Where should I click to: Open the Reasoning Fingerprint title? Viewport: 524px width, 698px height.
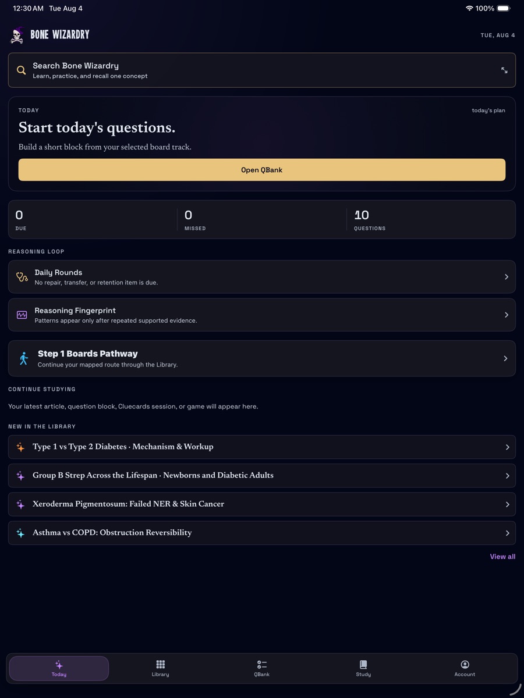(x=75, y=311)
